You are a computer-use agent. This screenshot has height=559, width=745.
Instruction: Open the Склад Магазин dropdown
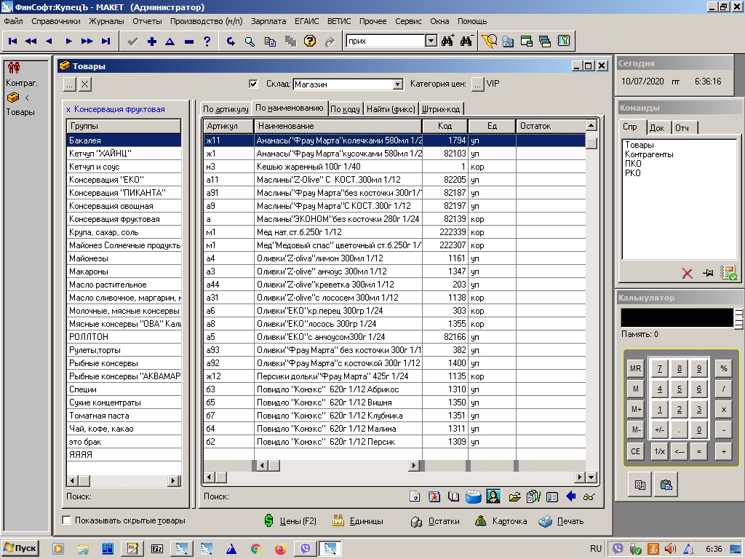tap(397, 84)
